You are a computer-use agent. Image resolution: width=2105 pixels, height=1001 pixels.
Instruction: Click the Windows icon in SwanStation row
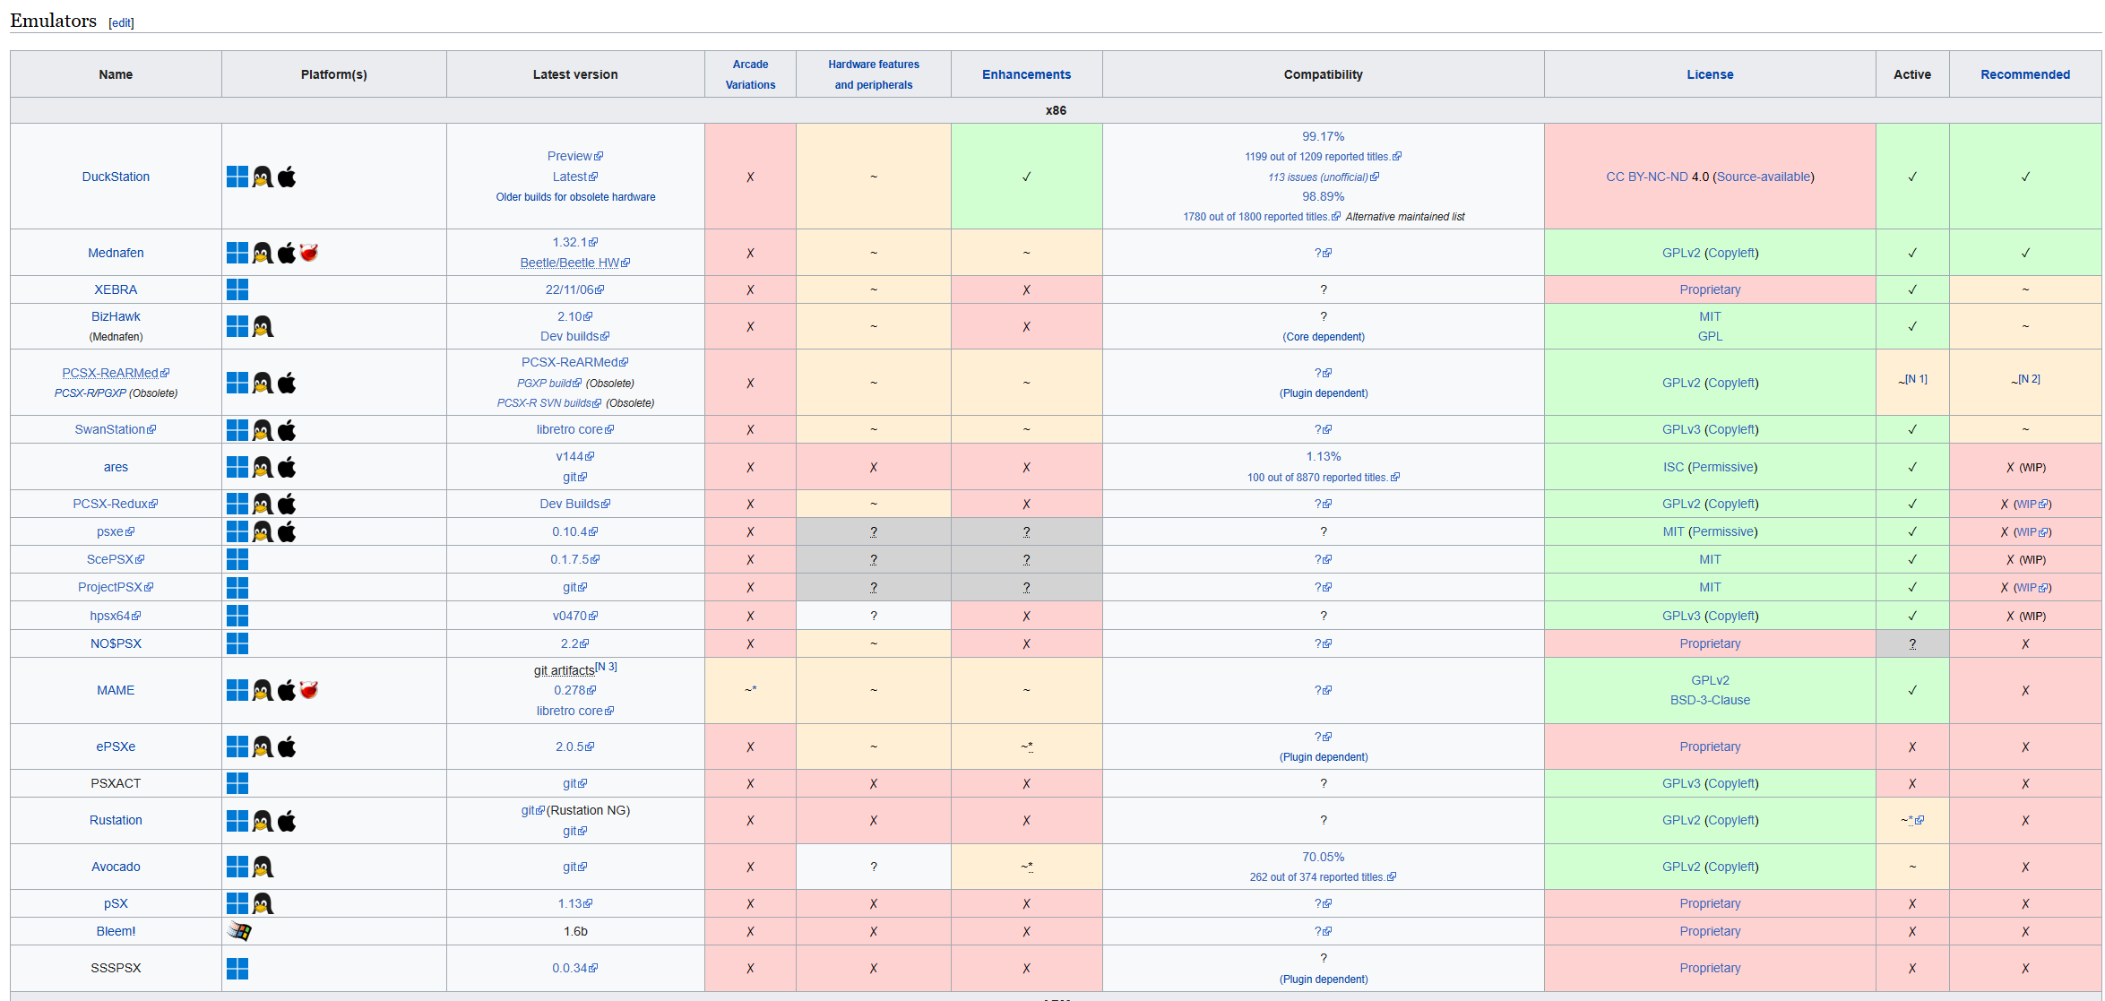(237, 430)
